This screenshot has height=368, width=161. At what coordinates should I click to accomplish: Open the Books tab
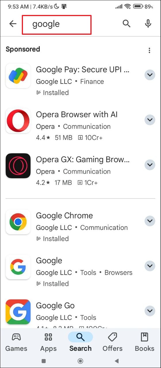click(145, 342)
